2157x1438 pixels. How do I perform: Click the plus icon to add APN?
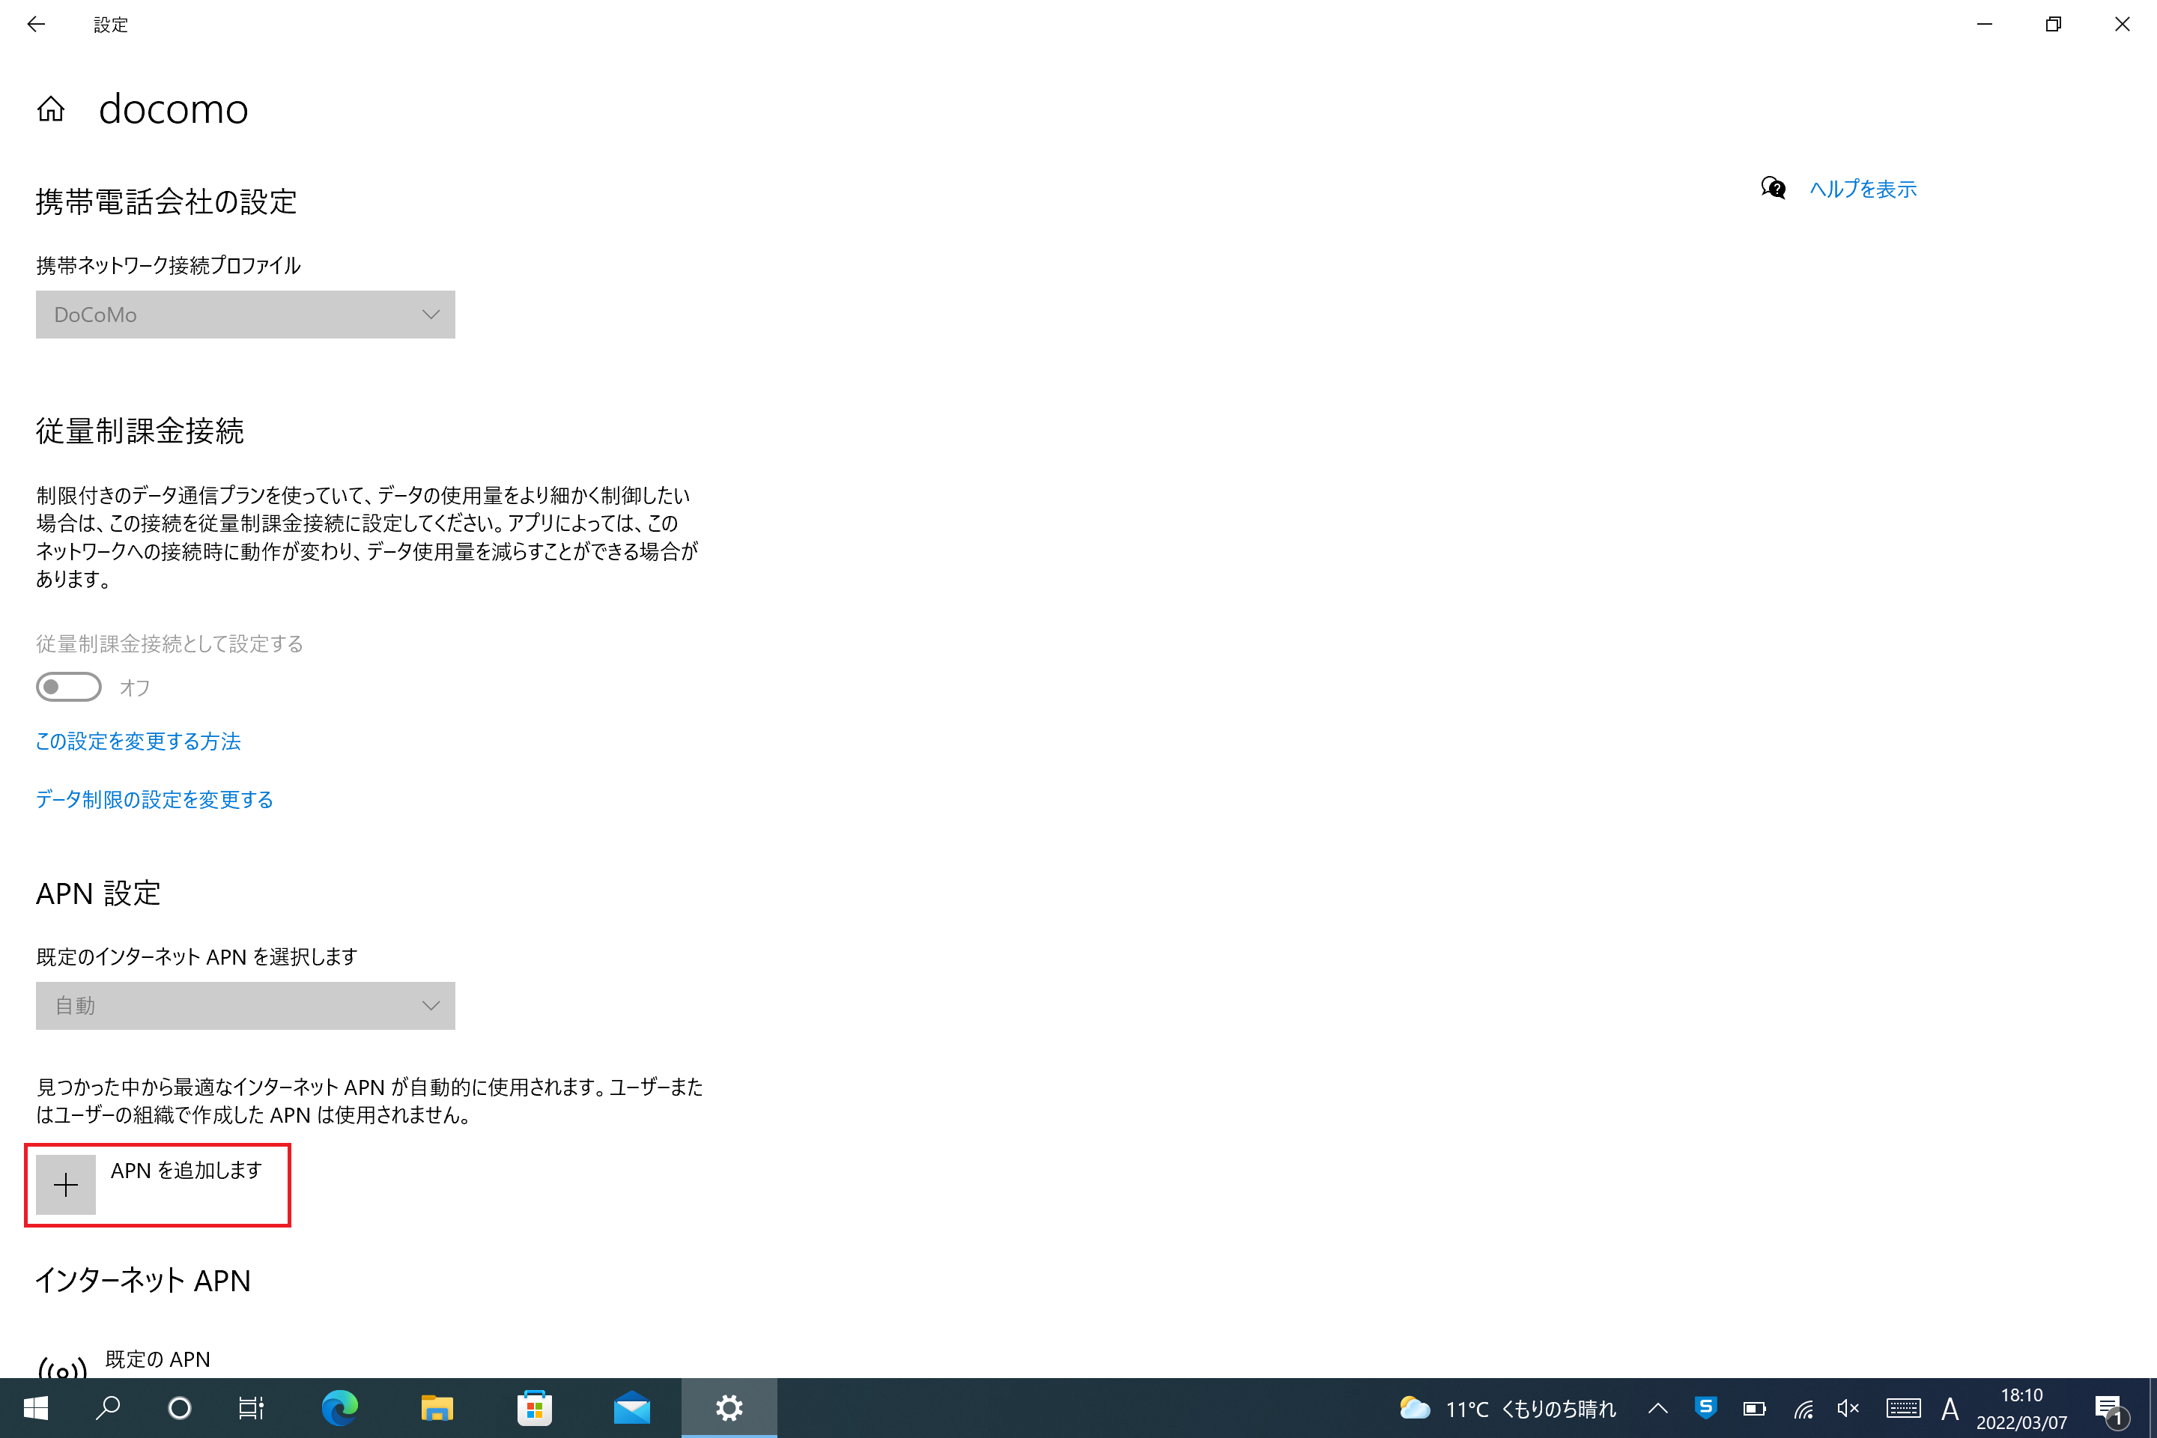point(66,1185)
